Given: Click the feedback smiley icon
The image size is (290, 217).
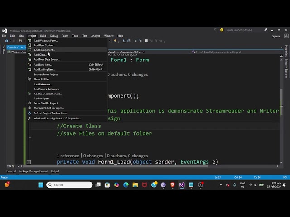Looking at the screenshot, I should coord(222,30).
